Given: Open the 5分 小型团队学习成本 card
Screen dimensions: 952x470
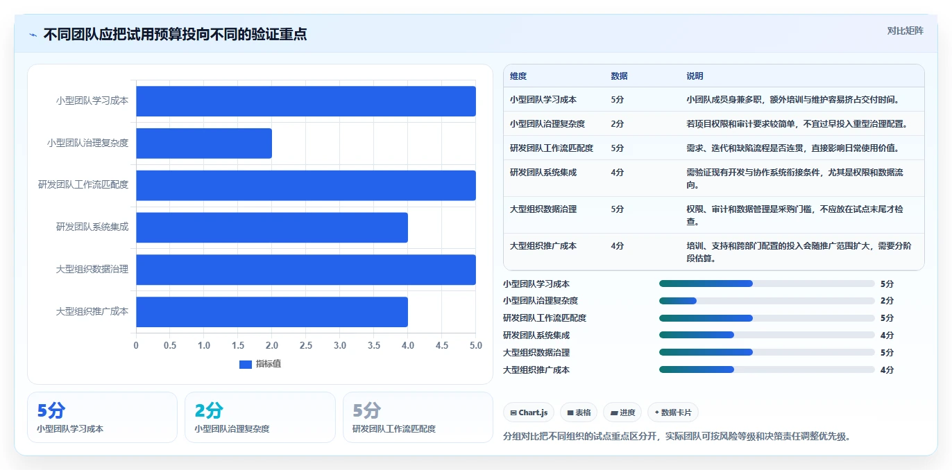Looking at the screenshot, I should coord(103,417).
